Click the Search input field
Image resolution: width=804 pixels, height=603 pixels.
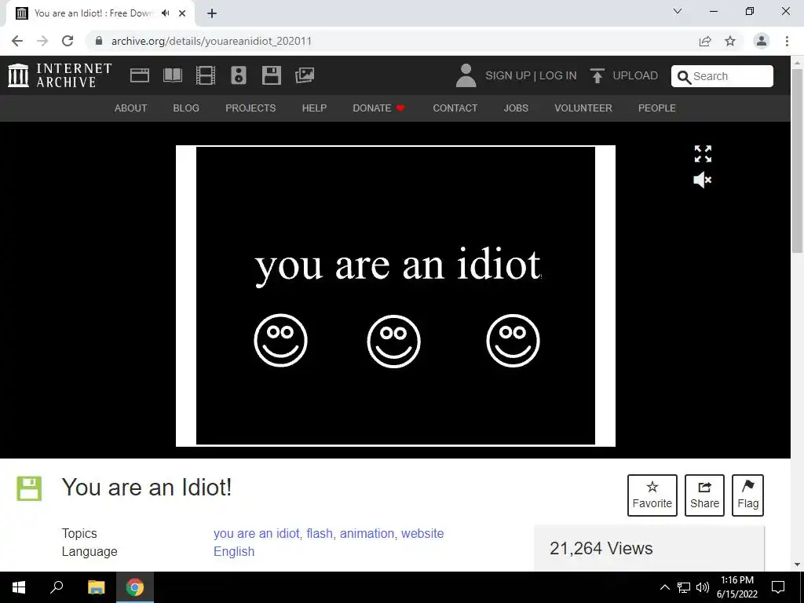(722, 76)
